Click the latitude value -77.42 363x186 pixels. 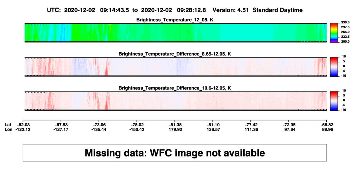tap(251, 125)
